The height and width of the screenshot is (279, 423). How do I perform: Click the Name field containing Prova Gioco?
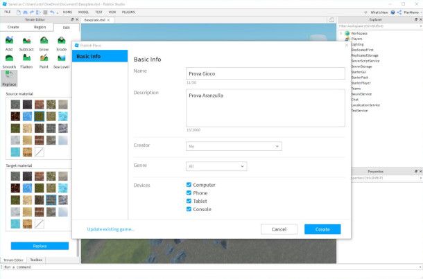click(x=266, y=73)
